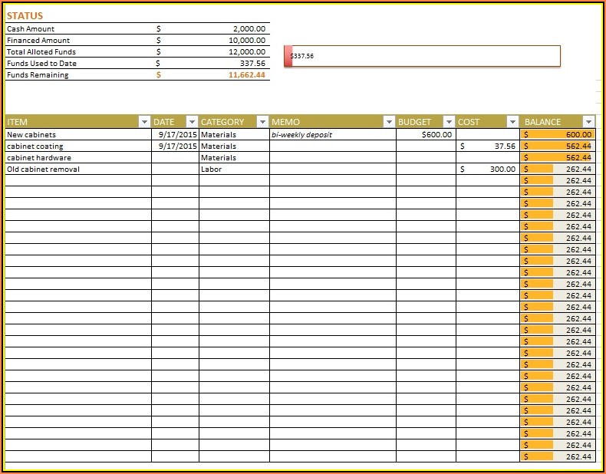This screenshot has height=474, width=606.
Task: Click the 'Labor' category cell
Action: pos(234,170)
